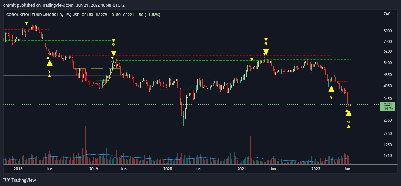Click the 7000 price axis label
This screenshot has height=186, width=401.
tap(388, 42)
